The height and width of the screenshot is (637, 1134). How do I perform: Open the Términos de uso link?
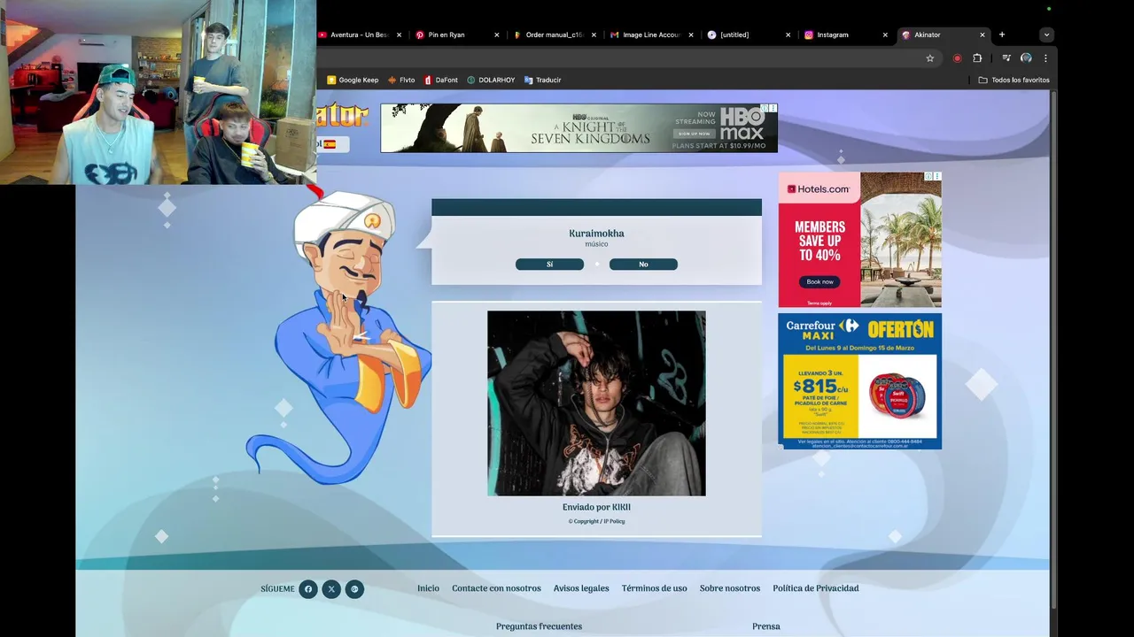pos(654,588)
